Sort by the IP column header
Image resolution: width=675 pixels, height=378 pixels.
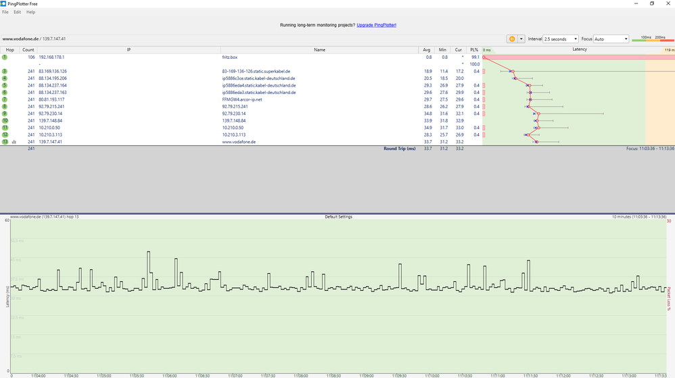coord(129,50)
